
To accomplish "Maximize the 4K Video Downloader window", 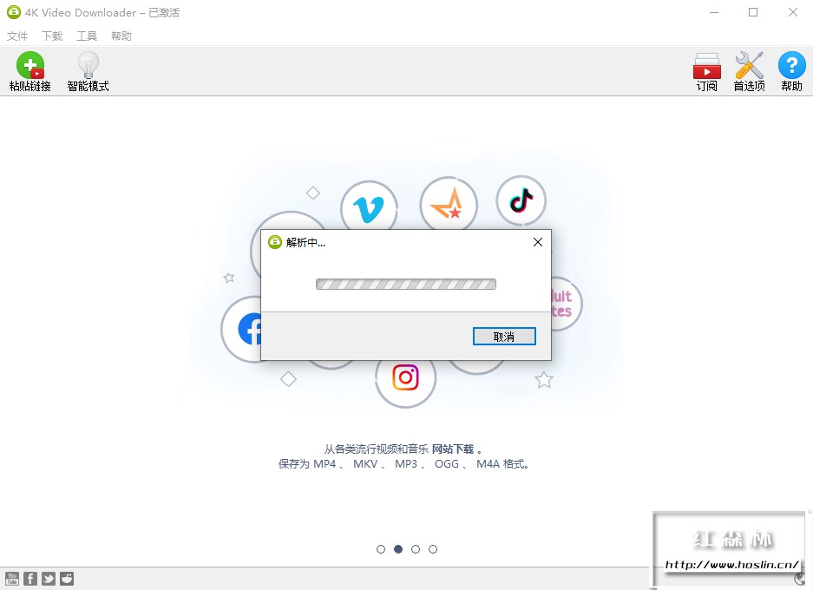I will (x=753, y=12).
